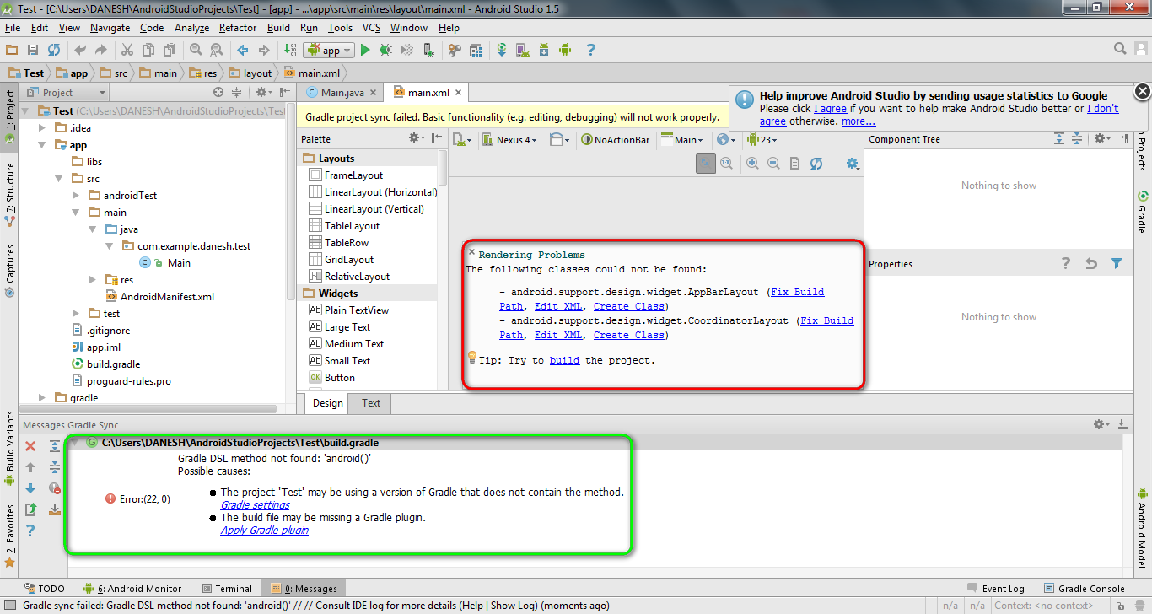Run the app with the green play button
Image resolution: width=1152 pixels, height=614 pixels.
click(x=365, y=51)
